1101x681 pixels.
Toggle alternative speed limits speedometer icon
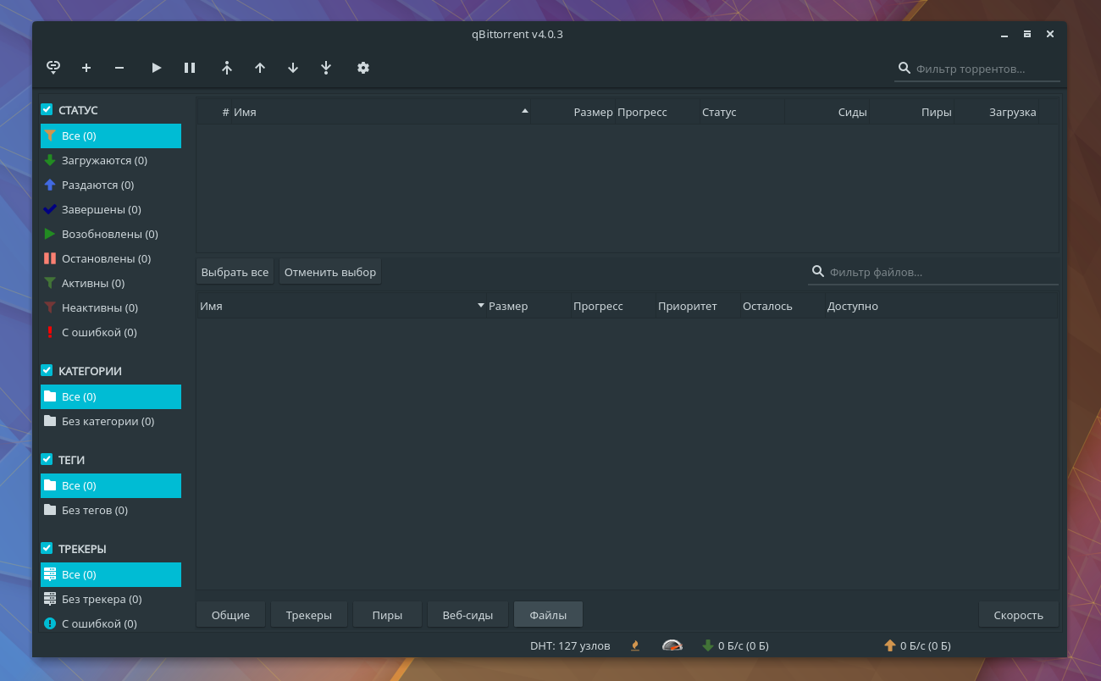tap(672, 645)
